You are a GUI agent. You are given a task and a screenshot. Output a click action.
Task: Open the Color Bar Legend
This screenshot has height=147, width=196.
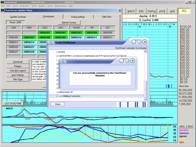coord(18,71)
